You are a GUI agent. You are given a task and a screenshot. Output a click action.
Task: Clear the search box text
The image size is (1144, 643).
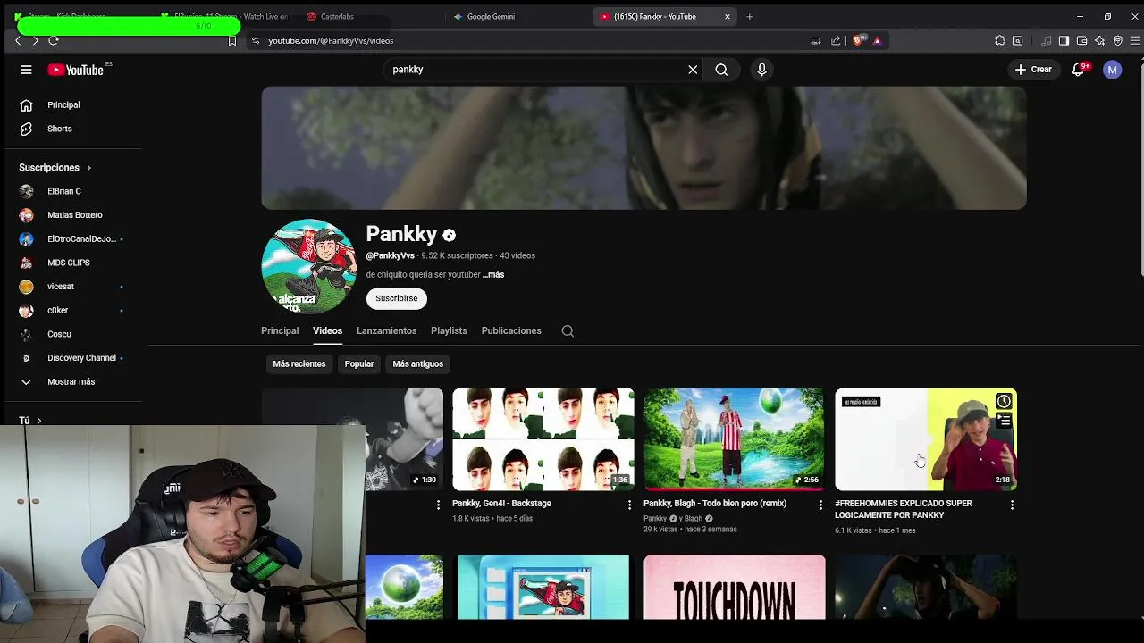pyautogui.click(x=693, y=70)
